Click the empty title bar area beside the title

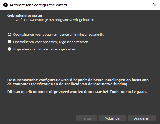(109, 5)
